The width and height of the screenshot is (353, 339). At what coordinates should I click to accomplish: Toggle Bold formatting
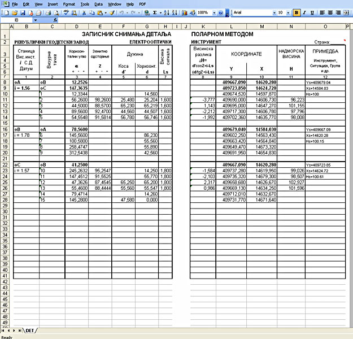[x=296, y=12]
